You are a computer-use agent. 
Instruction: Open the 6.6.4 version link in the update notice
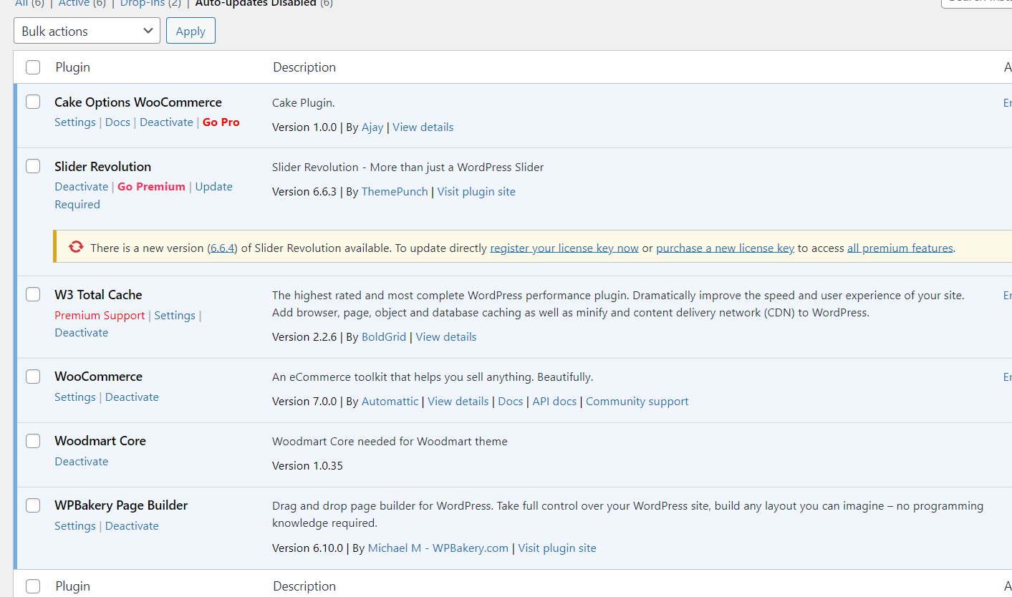[x=222, y=248]
